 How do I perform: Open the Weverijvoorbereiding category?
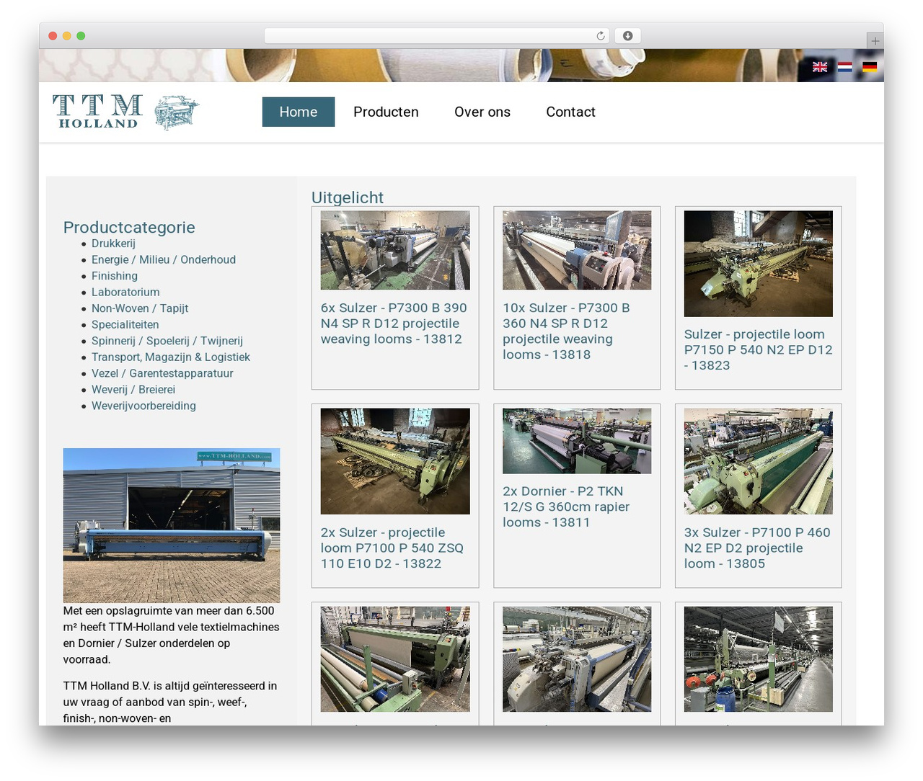click(x=143, y=406)
